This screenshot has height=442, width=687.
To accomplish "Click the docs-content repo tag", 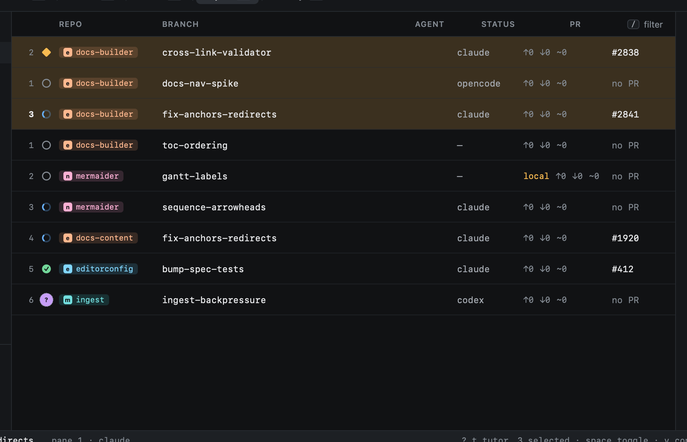I will [98, 238].
